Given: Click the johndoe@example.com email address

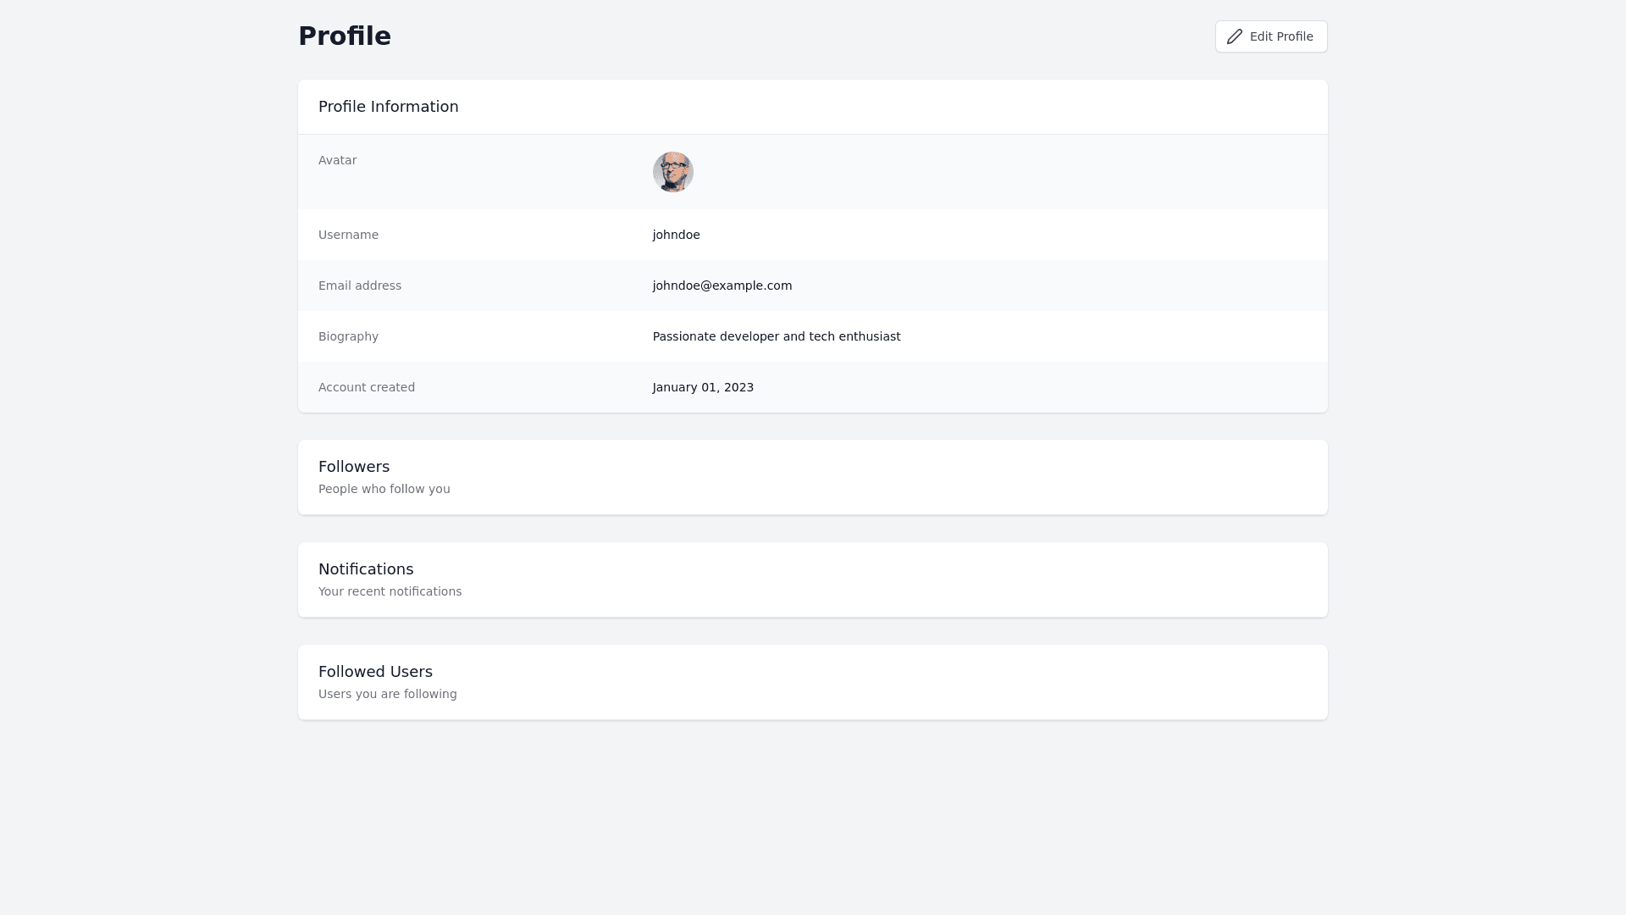Looking at the screenshot, I should [x=722, y=286].
